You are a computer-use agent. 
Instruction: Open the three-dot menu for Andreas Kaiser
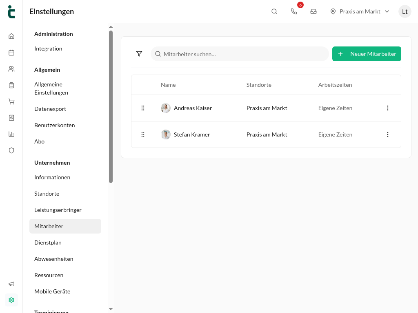[x=388, y=108]
